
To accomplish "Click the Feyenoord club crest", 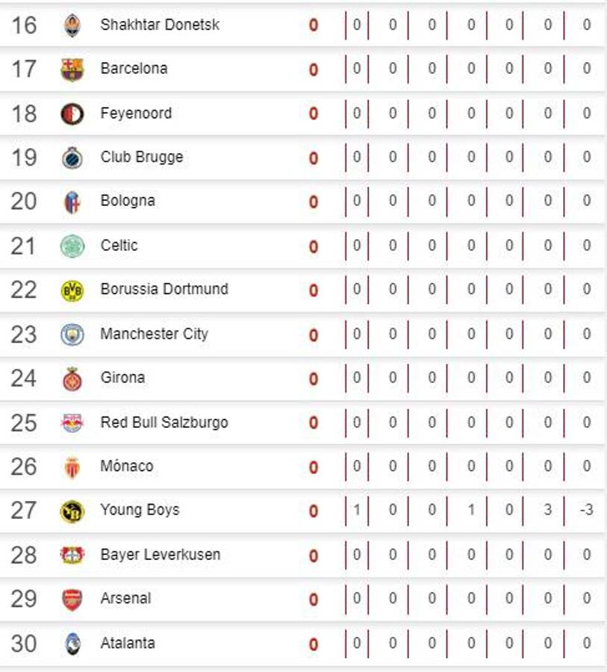I will point(72,114).
